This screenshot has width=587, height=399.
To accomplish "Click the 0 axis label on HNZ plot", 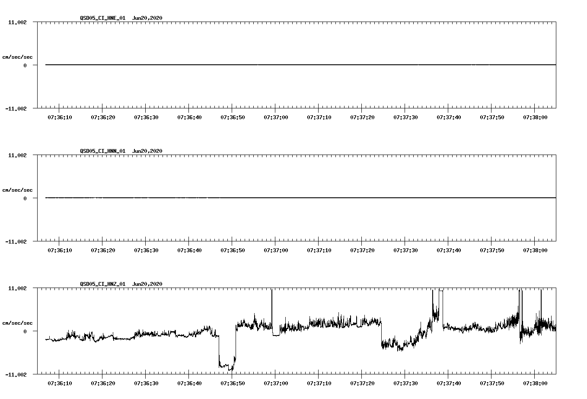I will (x=25, y=332).
